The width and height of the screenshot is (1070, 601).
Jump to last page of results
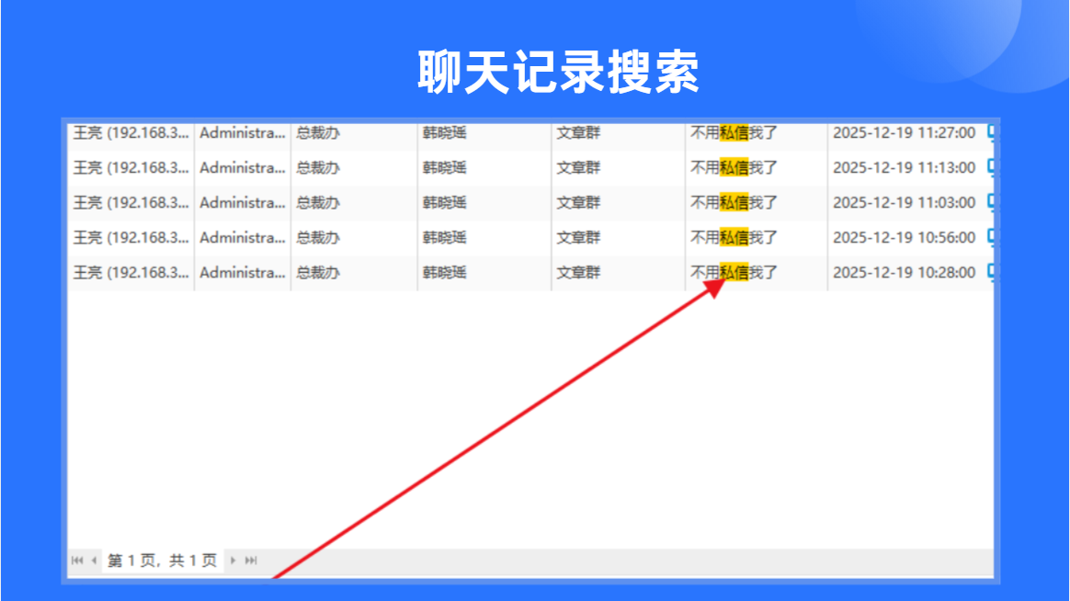click(251, 561)
